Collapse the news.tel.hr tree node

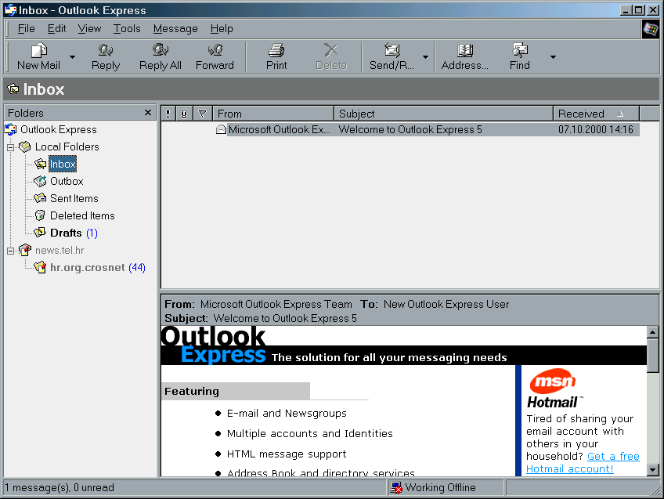pos(11,251)
